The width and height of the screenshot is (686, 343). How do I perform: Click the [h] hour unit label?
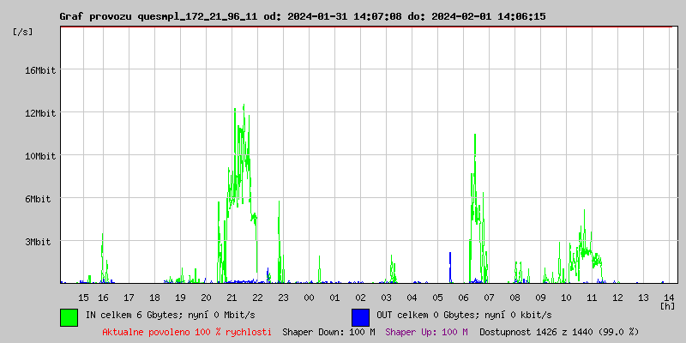pyautogui.click(x=667, y=305)
